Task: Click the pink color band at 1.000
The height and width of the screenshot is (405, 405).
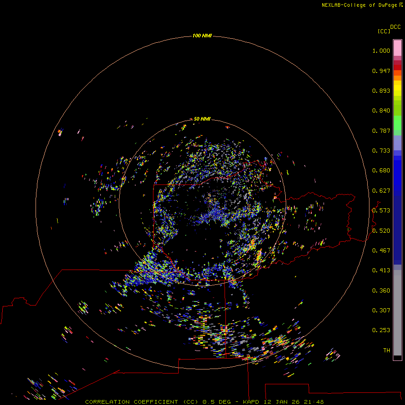Action: coord(397,48)
